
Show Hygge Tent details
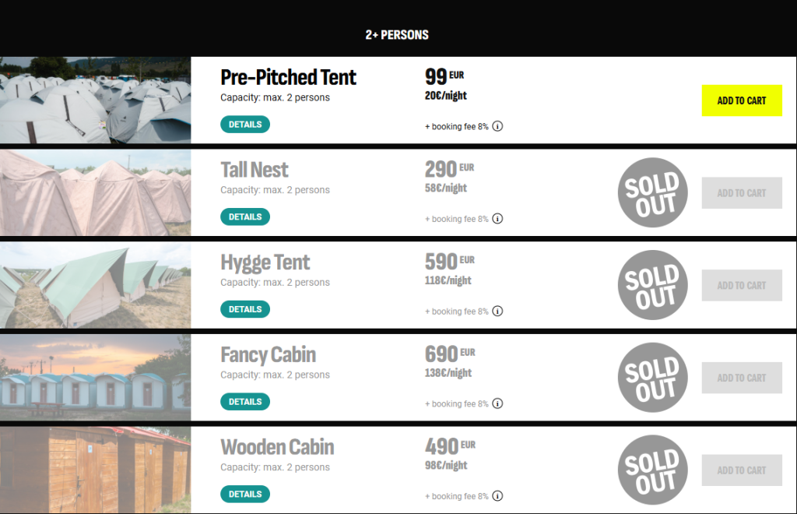click(x=245, y=310)
